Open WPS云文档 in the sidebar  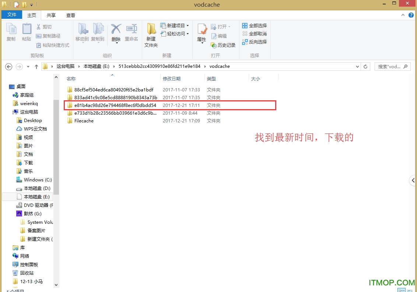(32, 129)
